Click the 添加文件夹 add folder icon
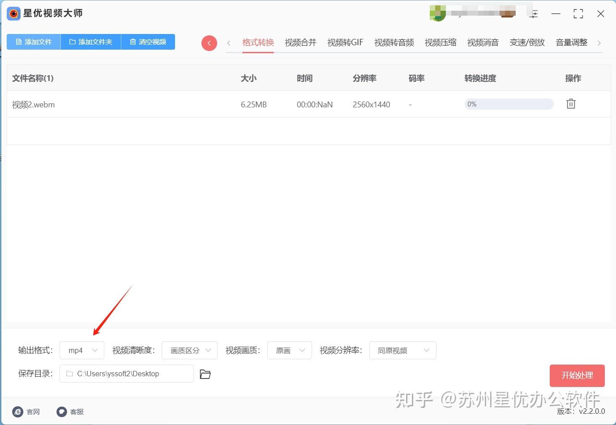This screenshot has width=616, height=425. pyautogui.click(x=73, y=42)
